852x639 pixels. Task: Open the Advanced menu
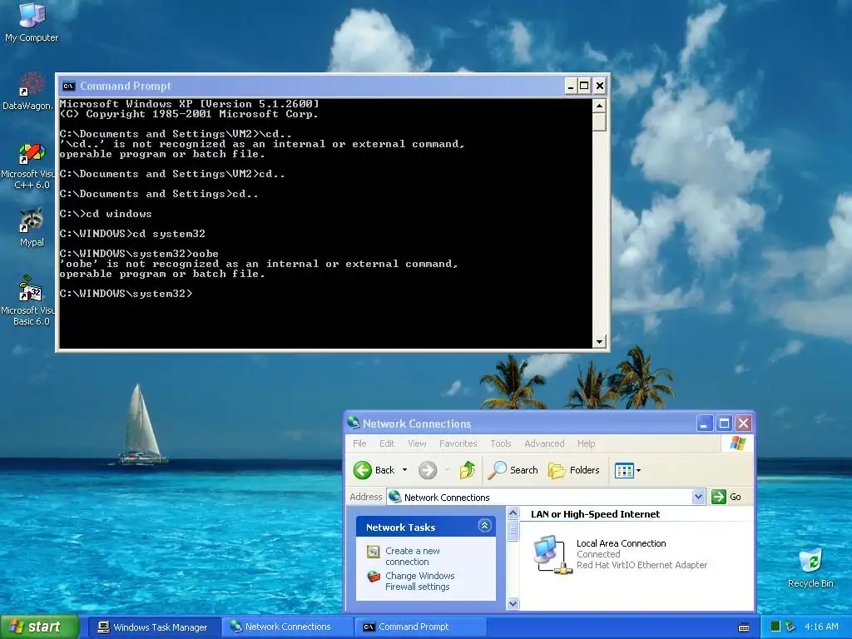[x=544, y=443]
